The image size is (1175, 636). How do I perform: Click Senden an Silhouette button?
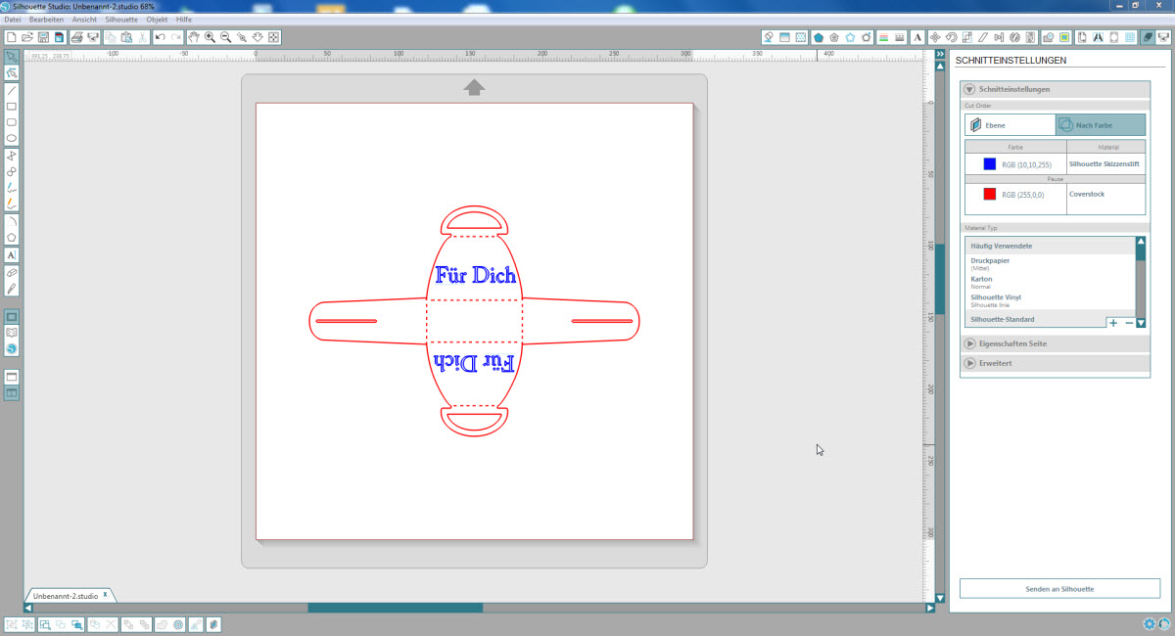click(1059, 589)
